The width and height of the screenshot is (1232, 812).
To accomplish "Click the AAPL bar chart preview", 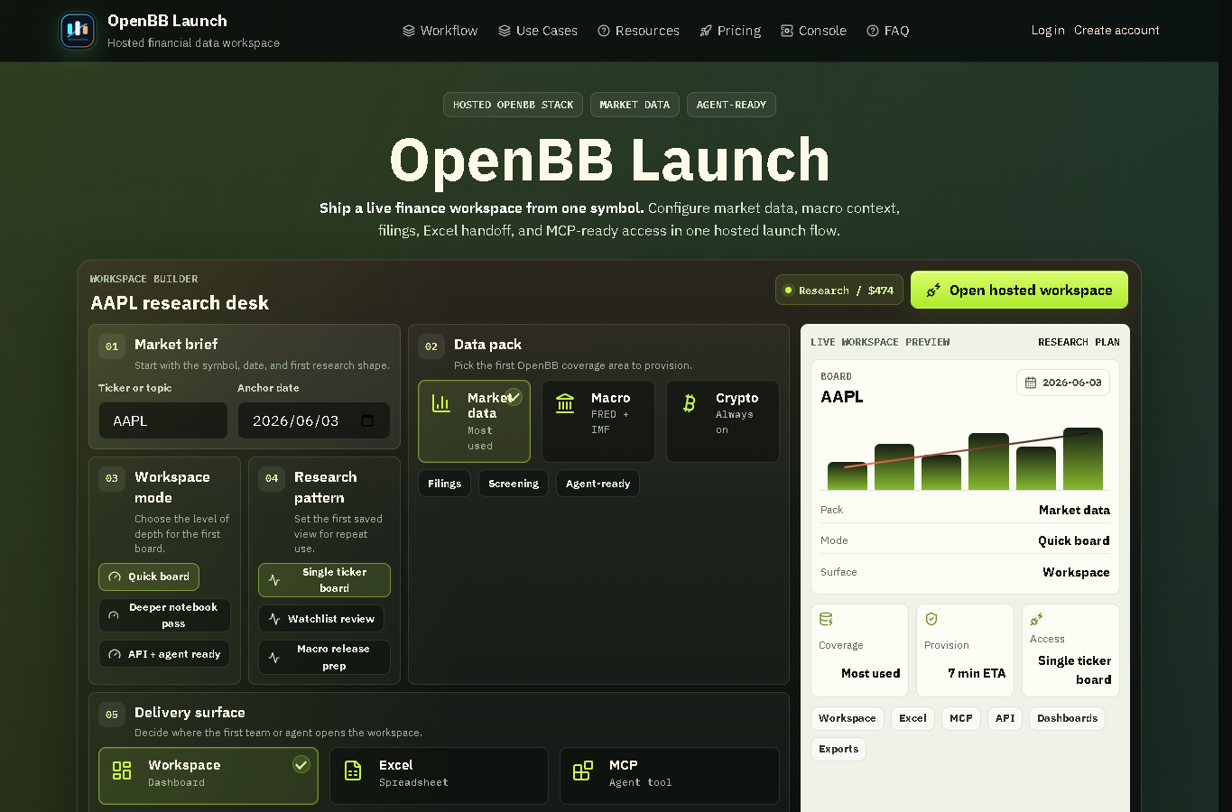I will [x=965, y=458].
